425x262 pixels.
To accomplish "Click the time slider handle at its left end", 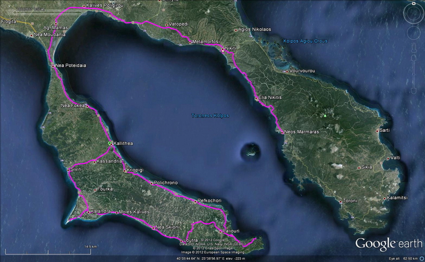I will (x=15, y=13).
